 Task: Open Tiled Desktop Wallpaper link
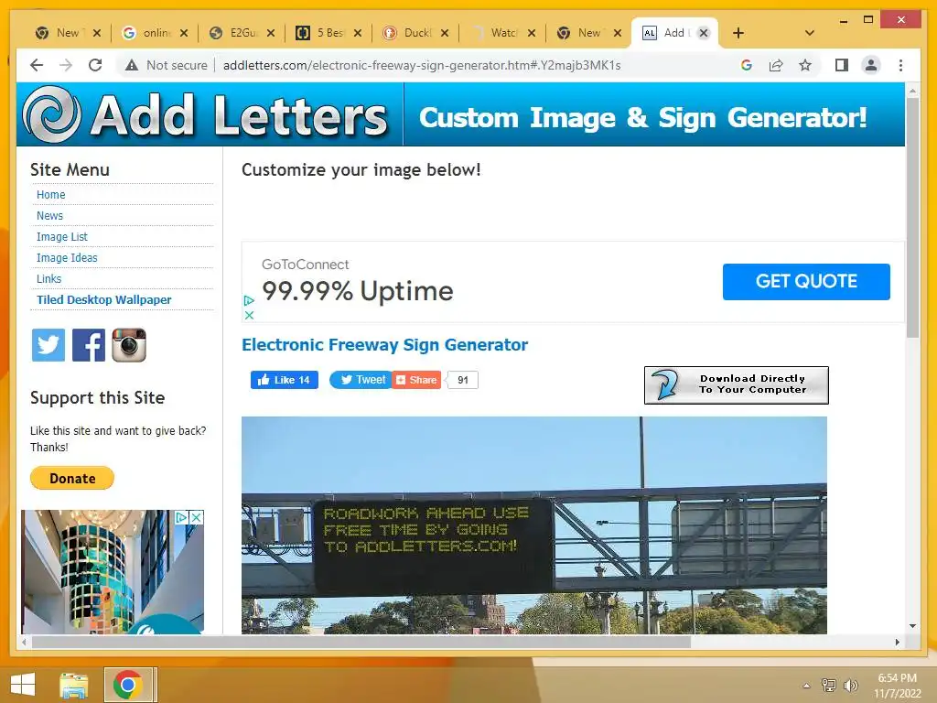(x=104, y=299)
